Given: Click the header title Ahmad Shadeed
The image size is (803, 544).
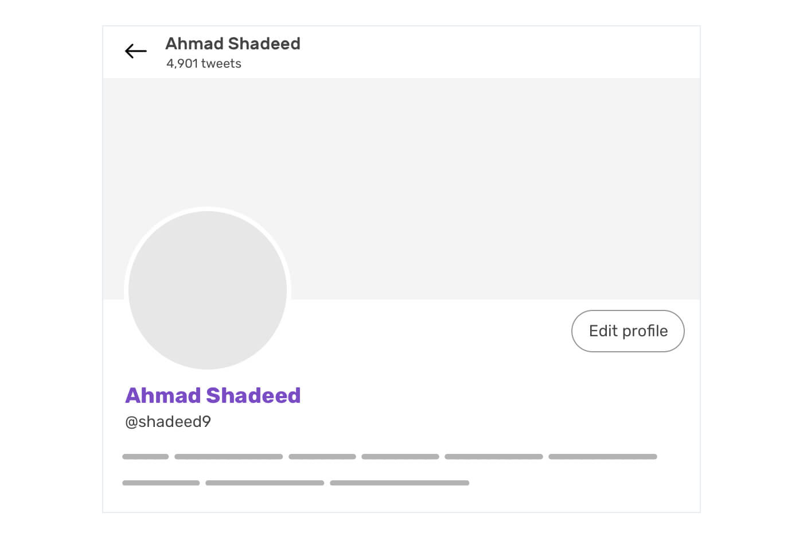Looking at the screenshot, I should click(x=233, y=44).
